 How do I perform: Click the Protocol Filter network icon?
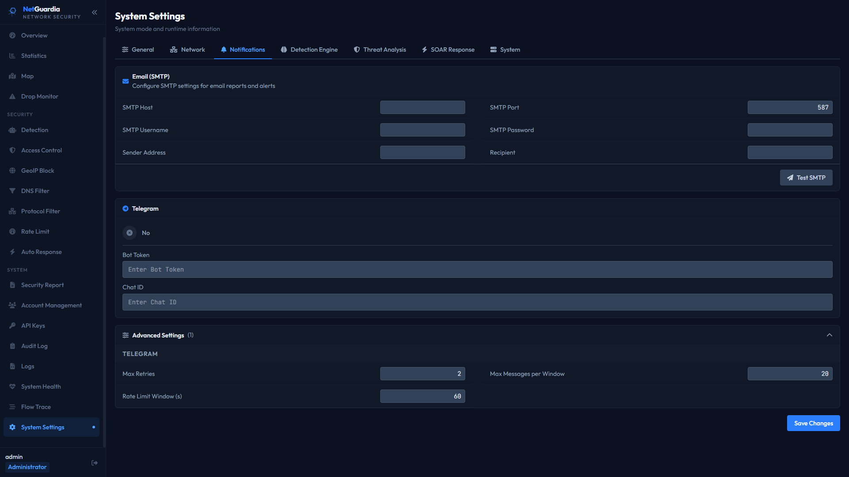point(12,211)
